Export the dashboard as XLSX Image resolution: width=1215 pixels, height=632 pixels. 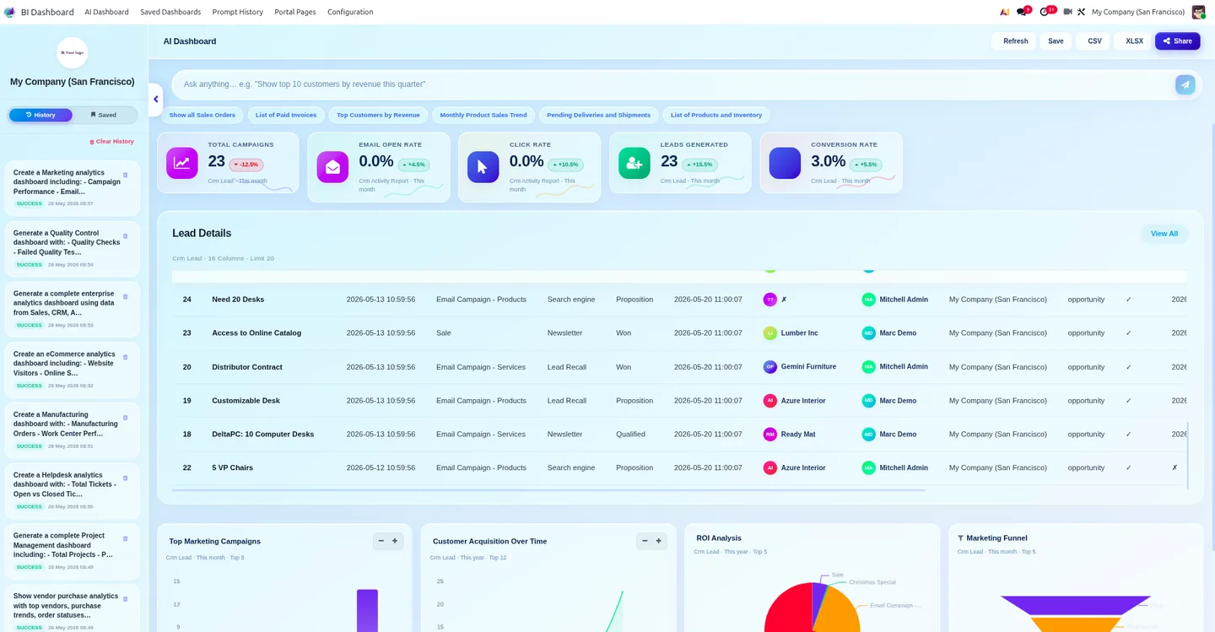click(1134, 41)
